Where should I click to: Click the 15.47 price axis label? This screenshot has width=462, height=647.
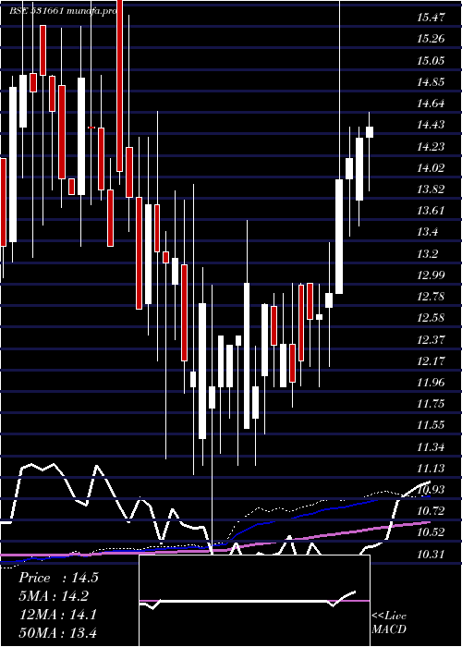[432, 18]
